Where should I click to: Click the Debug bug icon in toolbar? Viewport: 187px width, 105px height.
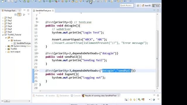pyautogui.click(x=44, y=1)
